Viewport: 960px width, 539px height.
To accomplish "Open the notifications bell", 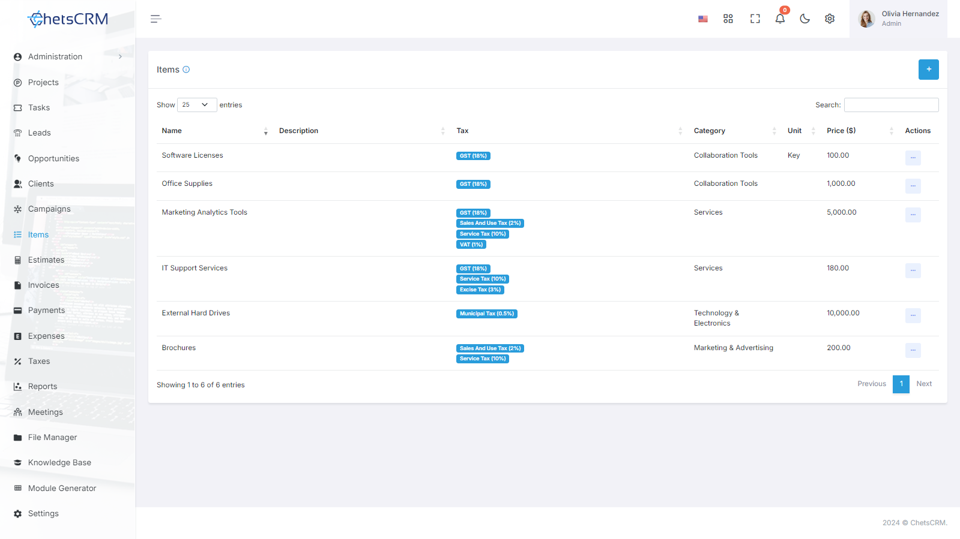I will [x=780, y=19].
